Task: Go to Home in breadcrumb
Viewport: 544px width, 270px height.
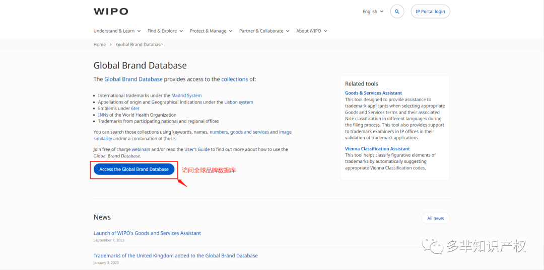Action: click(x=100, y=45)
